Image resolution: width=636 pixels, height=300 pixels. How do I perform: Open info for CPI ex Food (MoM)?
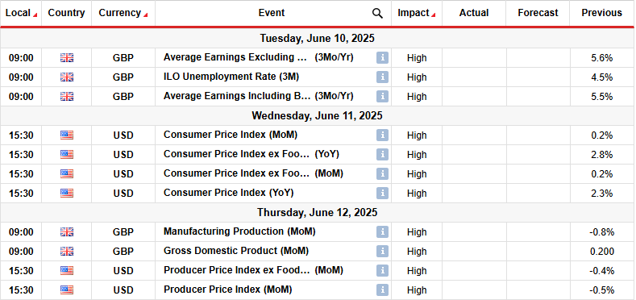pyautogui.click(x=382, y=173)
